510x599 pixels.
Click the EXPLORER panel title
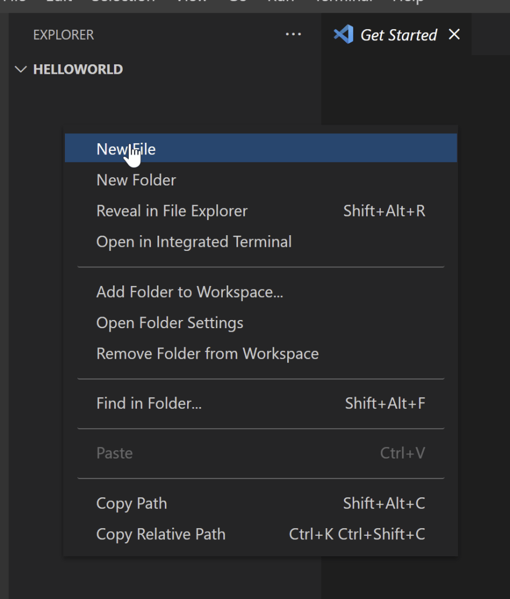pos(63,35)
